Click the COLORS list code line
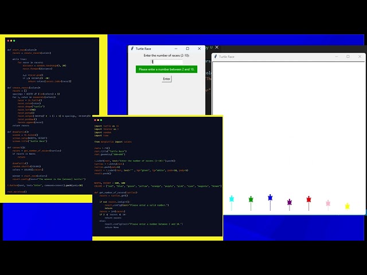Screen dimensions: 367x275 point(158,186)
